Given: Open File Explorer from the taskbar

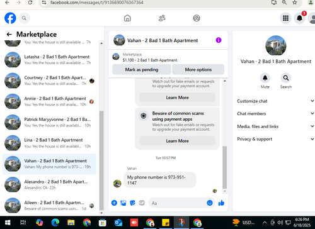Looking at the screenshot, I should [x=71, y=223].
